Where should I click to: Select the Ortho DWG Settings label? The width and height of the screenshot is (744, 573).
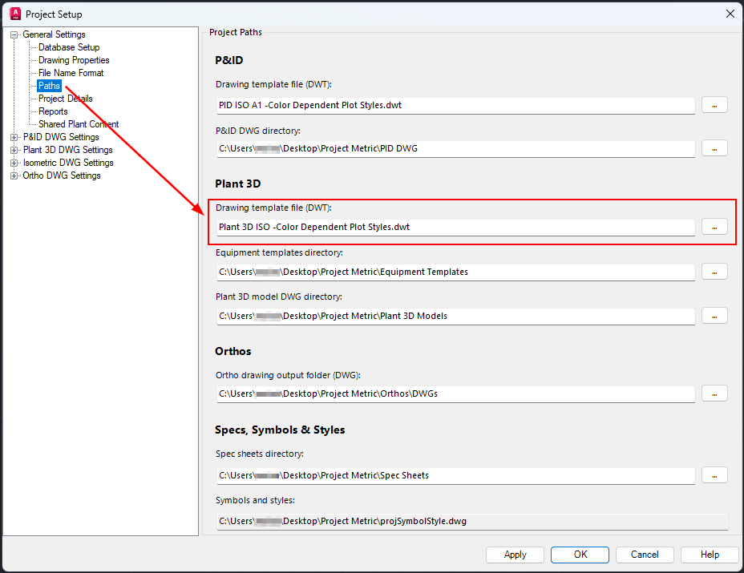[x=62, y=176]
